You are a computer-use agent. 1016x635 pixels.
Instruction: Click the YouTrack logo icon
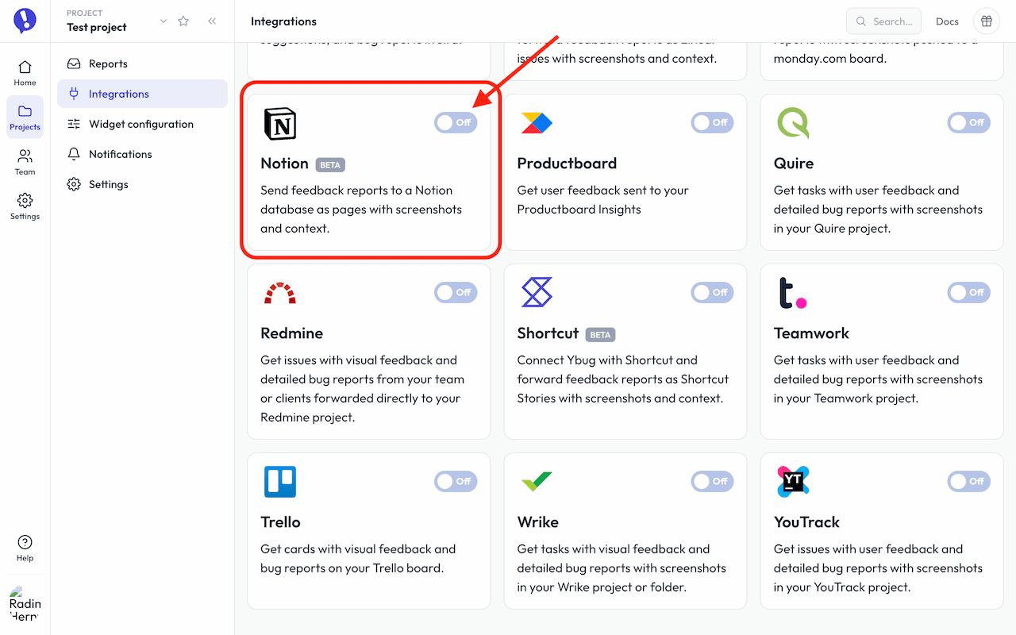coord(793,482)
